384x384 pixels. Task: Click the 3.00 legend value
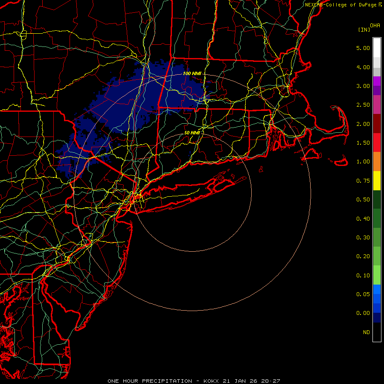click(363, 86)
